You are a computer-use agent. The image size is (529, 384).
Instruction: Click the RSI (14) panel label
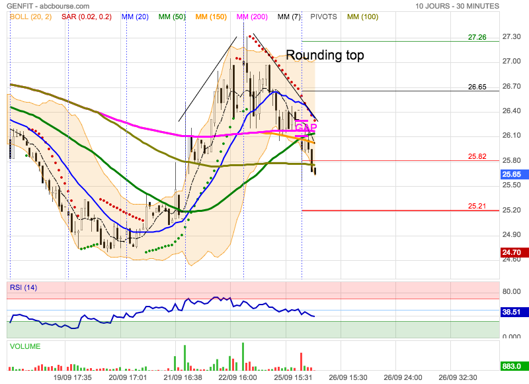tap(24, 287)
